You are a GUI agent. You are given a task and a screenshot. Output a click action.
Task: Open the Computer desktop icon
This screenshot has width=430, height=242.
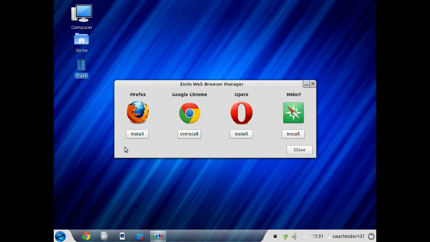(x=82, y=17)
